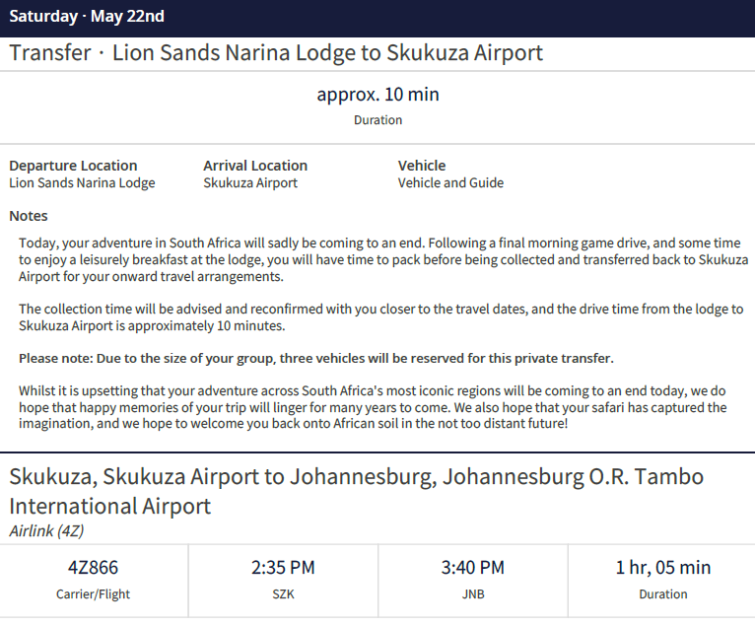The image size is (755, 626).
Task: Click the 1 hr, 05 min flight duration
Action: 662,568
